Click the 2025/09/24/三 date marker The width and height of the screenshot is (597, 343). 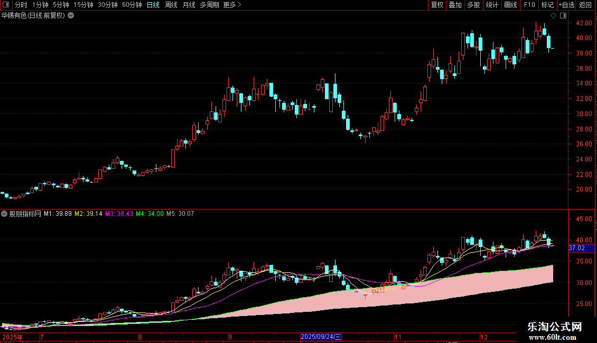(321, 337)
